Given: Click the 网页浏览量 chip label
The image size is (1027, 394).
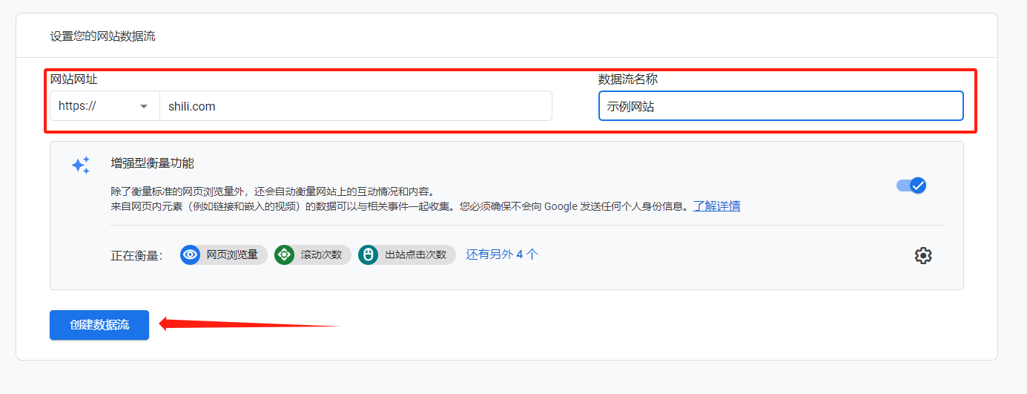Looking at the screenshot, I should point(232,255).
